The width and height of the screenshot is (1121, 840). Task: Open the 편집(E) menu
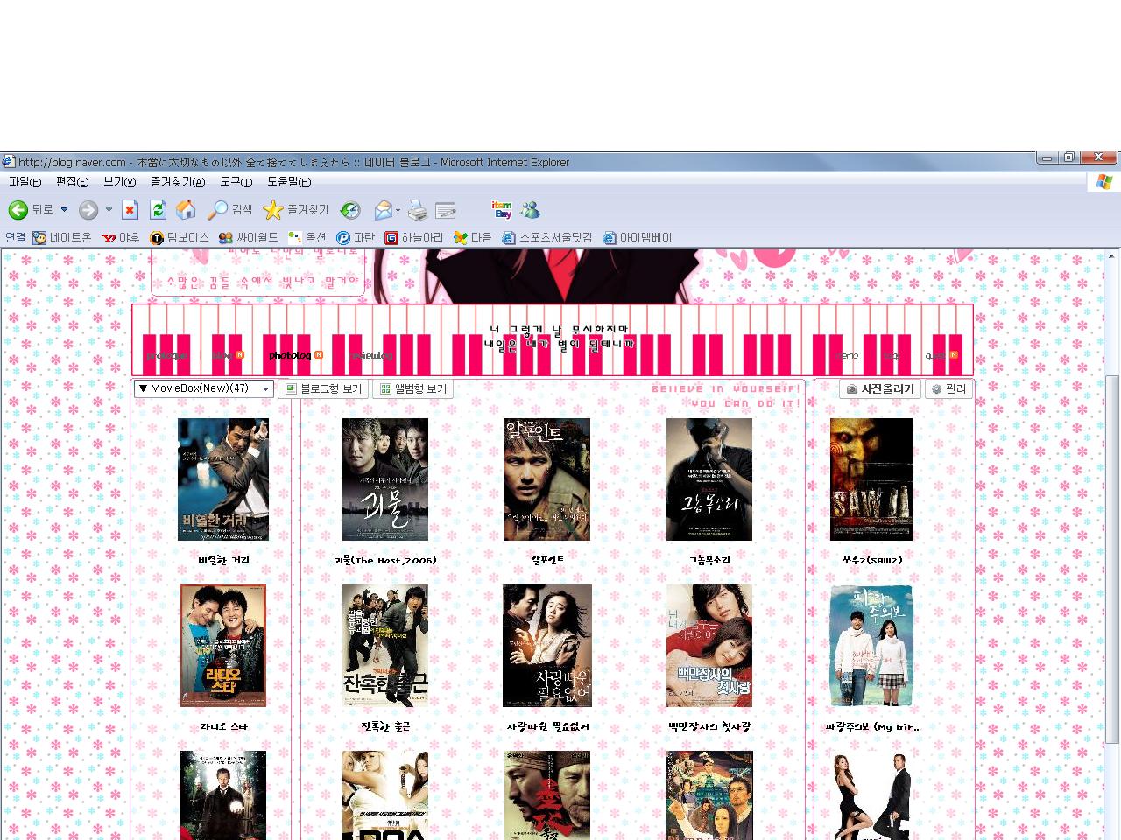(x=72, y=182)
